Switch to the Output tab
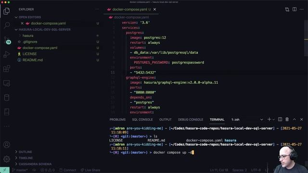308x173 pixels. (165, 120)
